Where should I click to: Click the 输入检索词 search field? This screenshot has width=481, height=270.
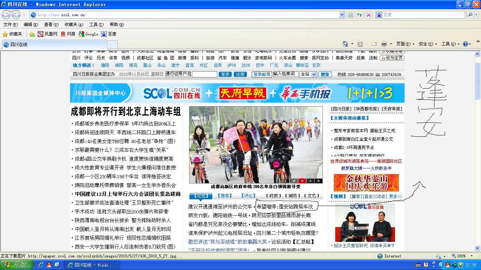tap(286, 74)
